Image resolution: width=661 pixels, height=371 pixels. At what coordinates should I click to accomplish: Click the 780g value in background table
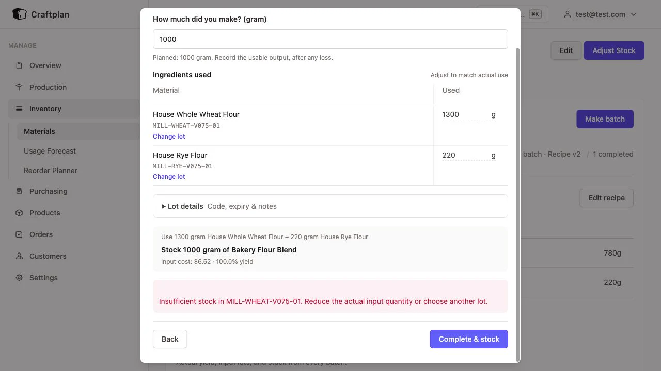[x=612, y=253]
